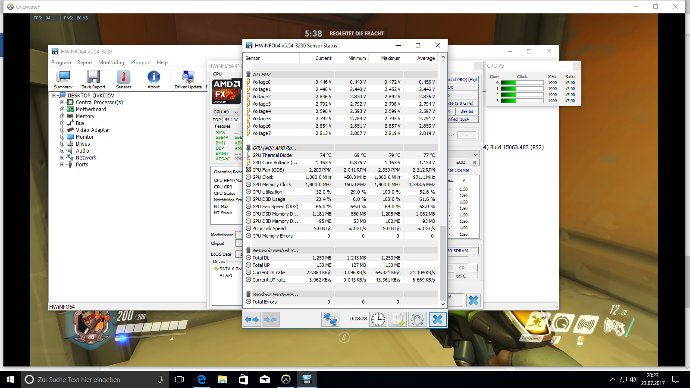The width and height of the screenshot is (690, 388).
Task: Open the Report menu
Action: pyautogui.click(x=85, y=63)
